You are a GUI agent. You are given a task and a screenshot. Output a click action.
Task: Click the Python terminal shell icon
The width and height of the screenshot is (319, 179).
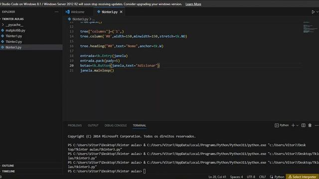click(x=277, y=125)
